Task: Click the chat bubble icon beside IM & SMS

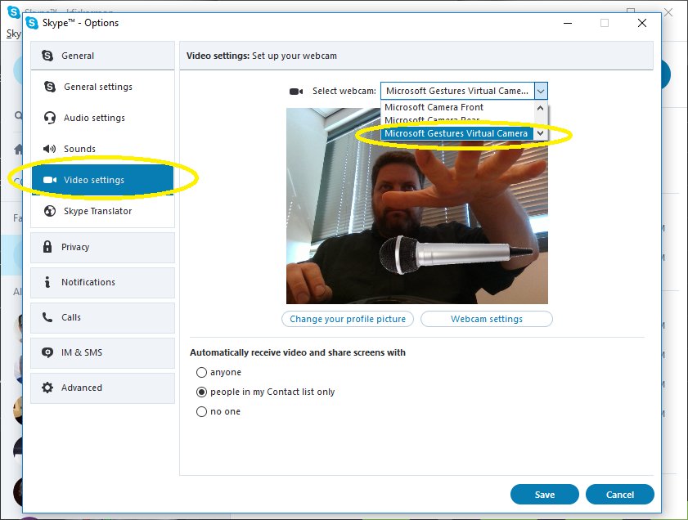Action: tap(47, 352)
